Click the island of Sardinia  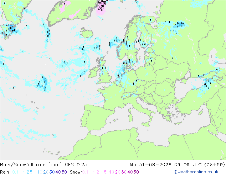130,118
